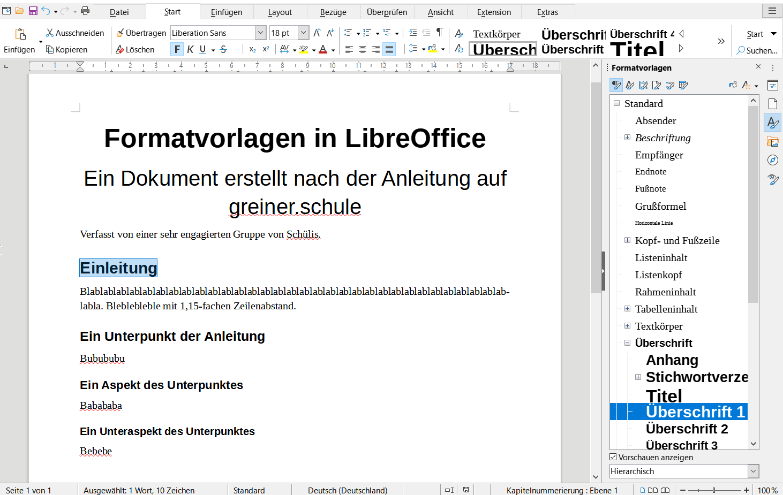Open the folder icon to load a document
The image size is (783, 495).
click(x=19, y=11)
